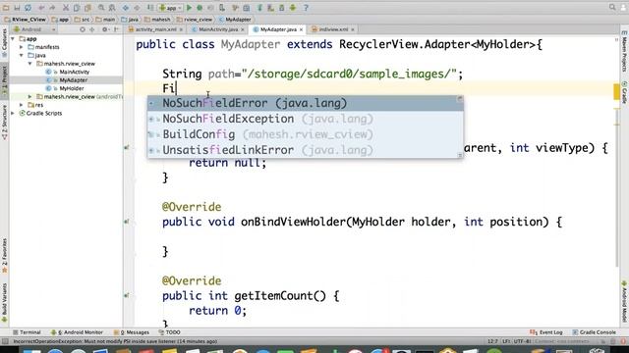
Task: Click the Synchronize toolbar icon
Action: pyautogui.click(x=29, y=8)
